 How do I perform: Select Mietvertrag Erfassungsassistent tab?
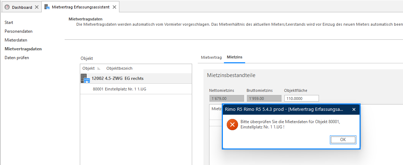tap(81, 7)
